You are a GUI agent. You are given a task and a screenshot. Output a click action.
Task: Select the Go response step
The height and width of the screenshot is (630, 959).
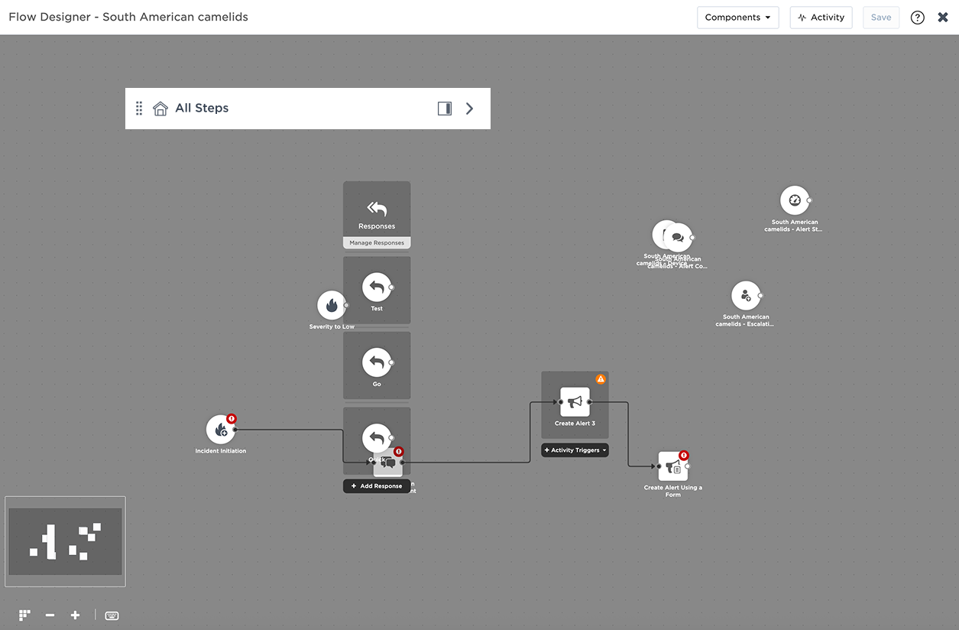[x=377, y=362]
